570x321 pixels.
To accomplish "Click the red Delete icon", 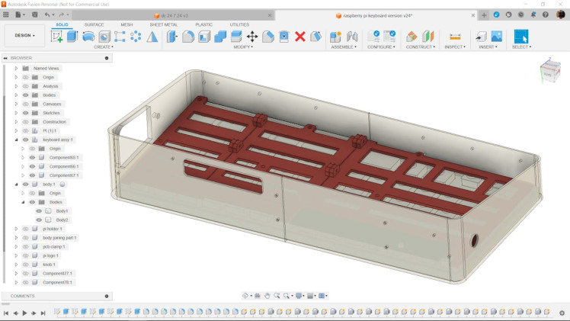I will click(300, 37).
